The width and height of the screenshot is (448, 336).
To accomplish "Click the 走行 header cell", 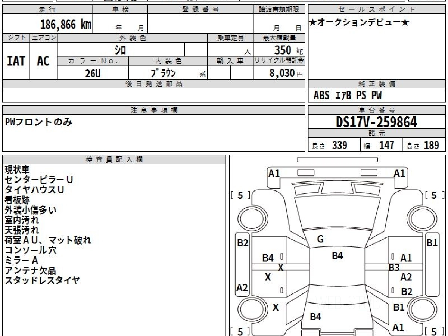I will click(47, 10).
